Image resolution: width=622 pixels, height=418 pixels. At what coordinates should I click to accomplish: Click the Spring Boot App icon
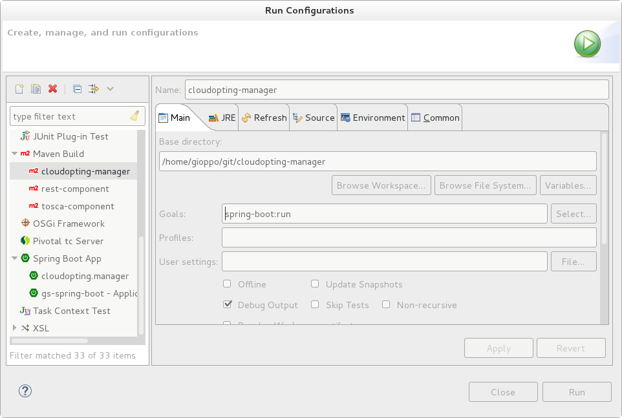[x=25, y=258]
